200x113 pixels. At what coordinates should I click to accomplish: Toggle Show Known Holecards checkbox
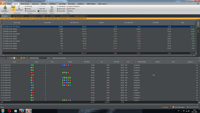pos(51,58)
